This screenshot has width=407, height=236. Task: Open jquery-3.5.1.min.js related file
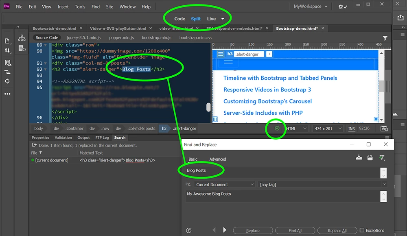click(83, 37)
